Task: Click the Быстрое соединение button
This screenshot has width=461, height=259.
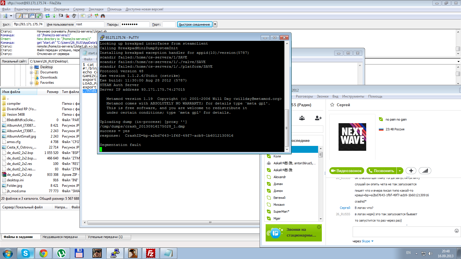Action: click(x=195, y=24)
